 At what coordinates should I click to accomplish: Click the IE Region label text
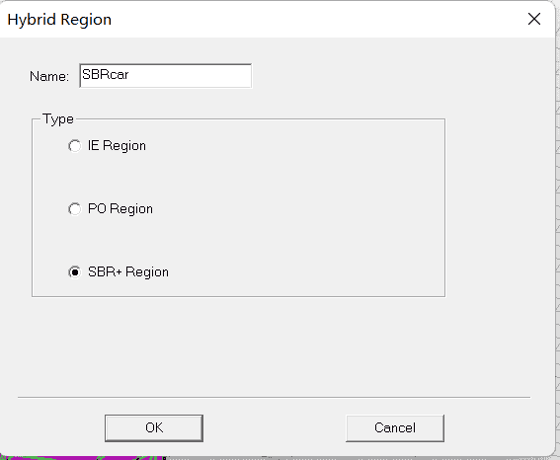[117, 146]
